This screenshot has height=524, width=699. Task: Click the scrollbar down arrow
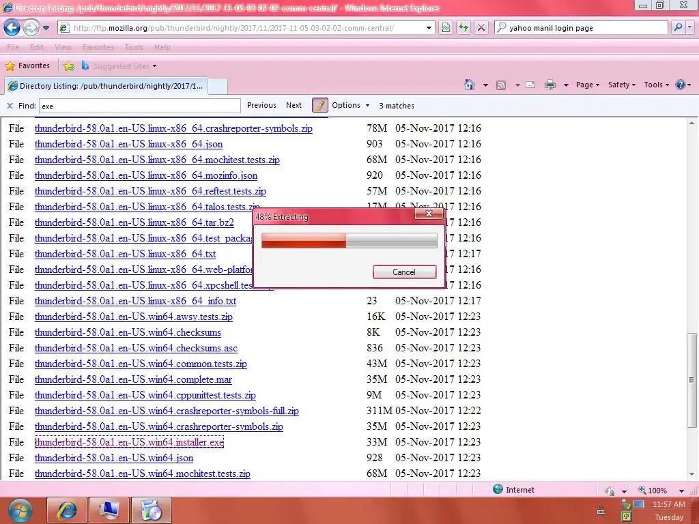click(x=692, y=474)
